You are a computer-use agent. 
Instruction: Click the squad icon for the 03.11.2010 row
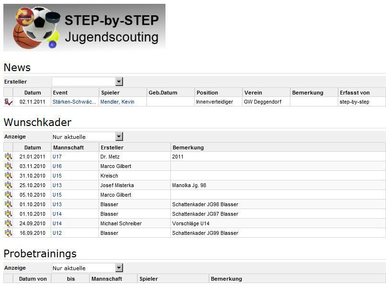coord(8,166)
